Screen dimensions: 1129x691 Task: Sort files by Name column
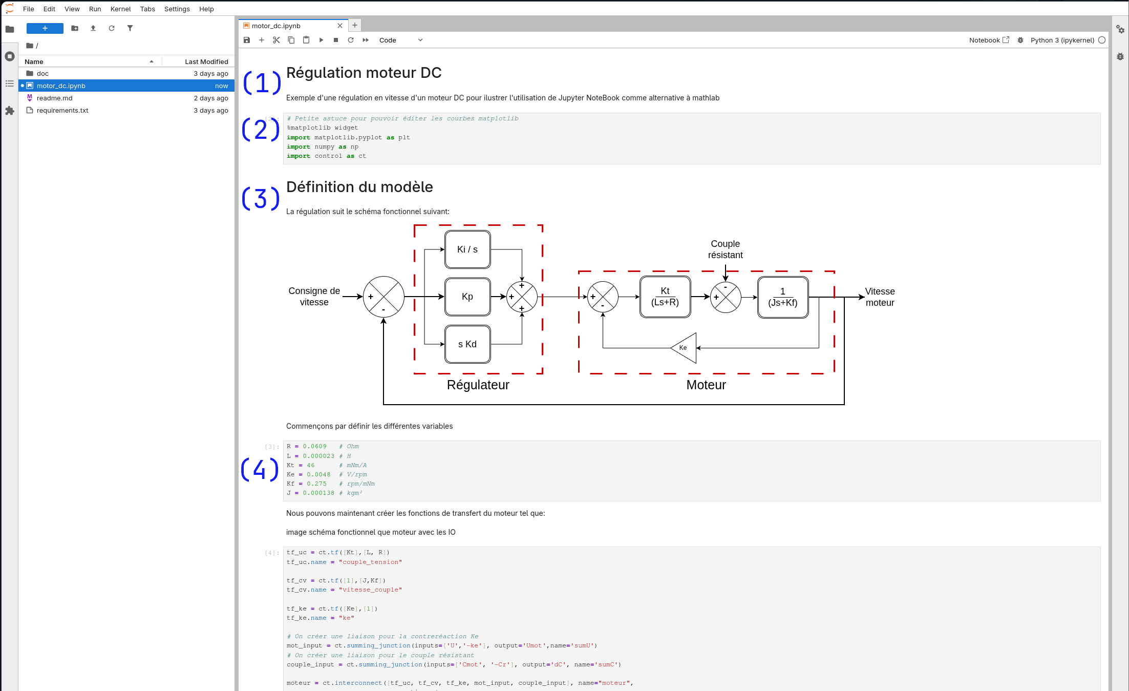pyautogui.click(x=90, y=61)
